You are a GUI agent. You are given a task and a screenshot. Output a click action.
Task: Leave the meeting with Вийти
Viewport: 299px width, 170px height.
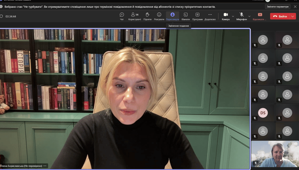click(x=280, y=16)
